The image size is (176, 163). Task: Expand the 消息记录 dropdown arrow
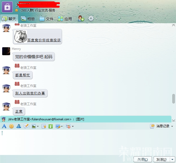coord(172,126)
